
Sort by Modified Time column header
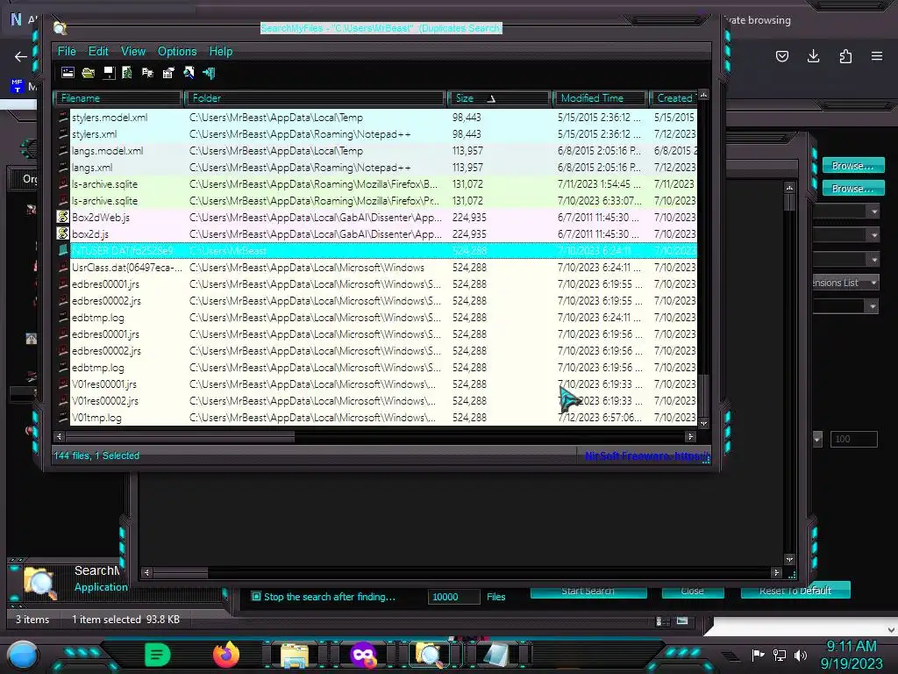[600, 98]
